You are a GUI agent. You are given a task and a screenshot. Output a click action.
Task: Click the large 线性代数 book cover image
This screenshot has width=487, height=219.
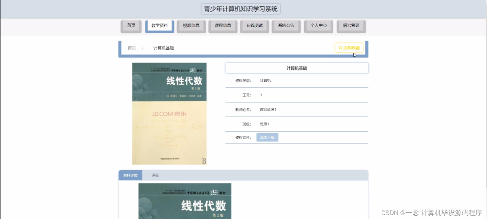(169, 114)
